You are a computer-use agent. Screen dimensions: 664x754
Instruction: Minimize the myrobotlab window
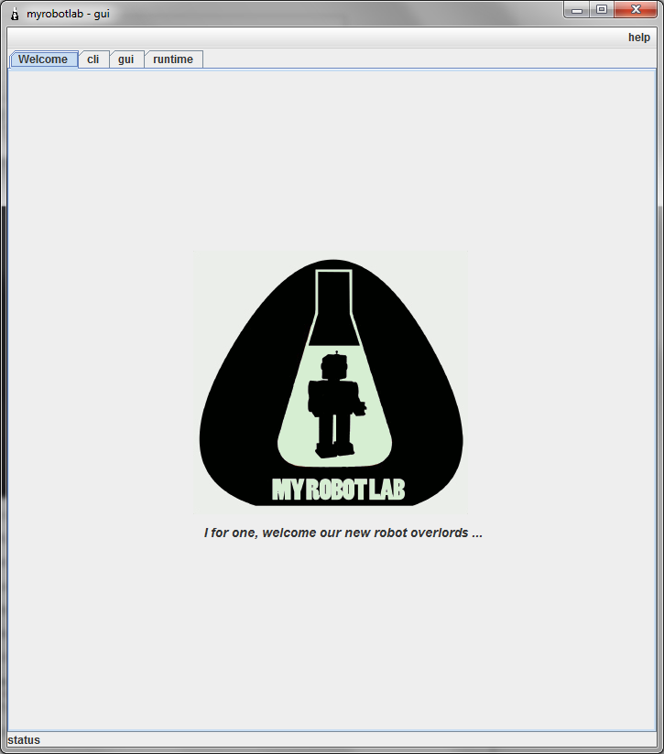pos(577,10)
